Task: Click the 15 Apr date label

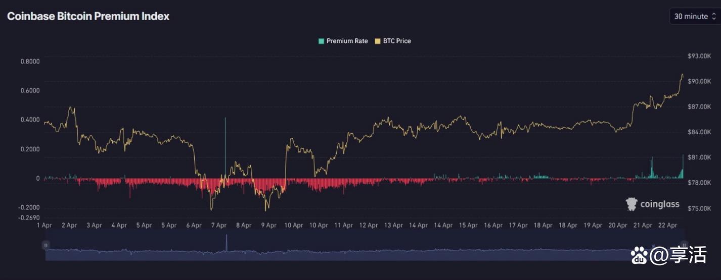Action: [x=468, y=226]
